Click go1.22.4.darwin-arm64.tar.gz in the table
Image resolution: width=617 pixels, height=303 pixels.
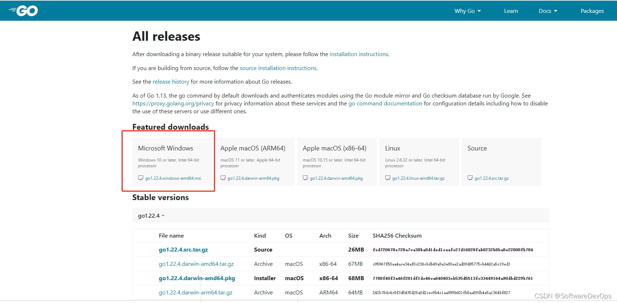[x=196, y=293]
